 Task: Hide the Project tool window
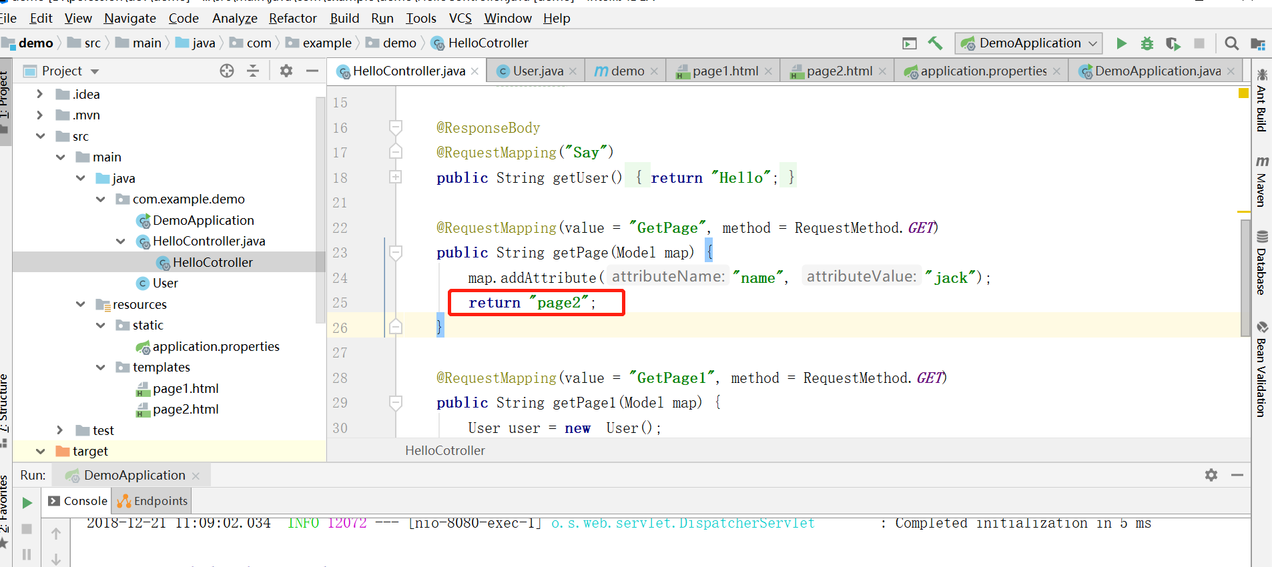tap(312, 71)
